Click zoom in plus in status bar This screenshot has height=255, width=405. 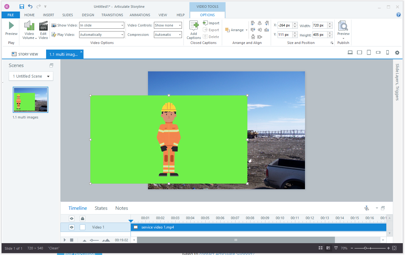[388, 248]
